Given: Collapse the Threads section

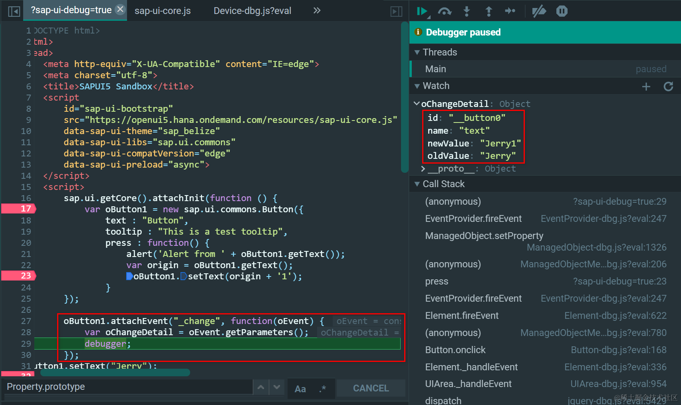Looking at the screenshot, I should click(x=417, y=52).
